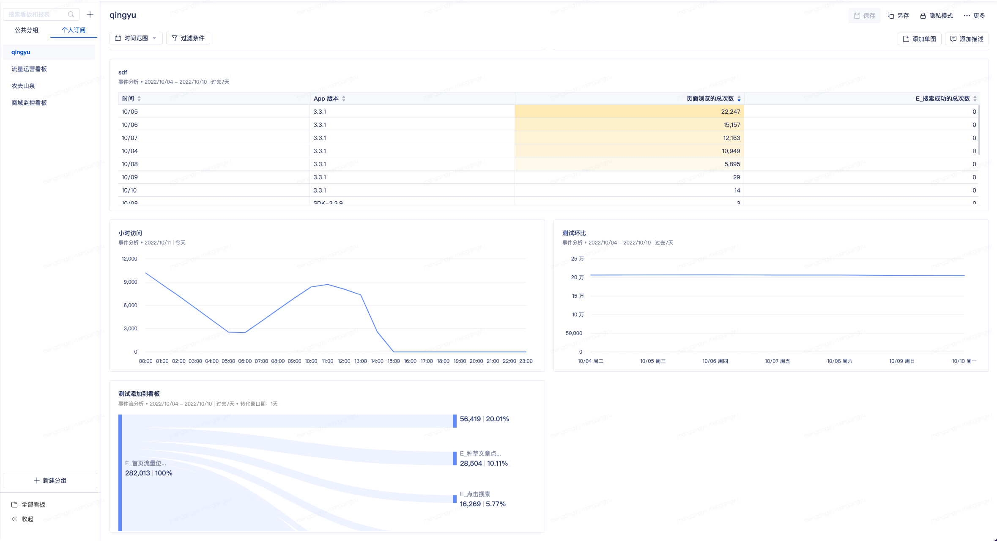This screenshot has width=997, height=541.
Task: Click the 22,247 page view cell
Action: pos(629,112)
